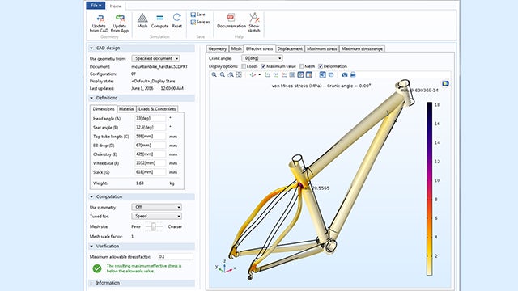Open the Use symmetry dropdown
Image resolution: width=518 pixels, height=291 pixels.
click(156, 207)
